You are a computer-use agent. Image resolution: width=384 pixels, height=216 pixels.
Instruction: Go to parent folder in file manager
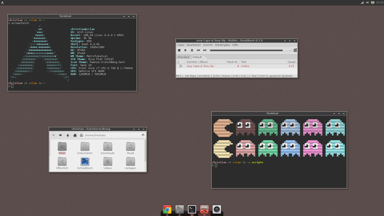click(x=67, y=135)
